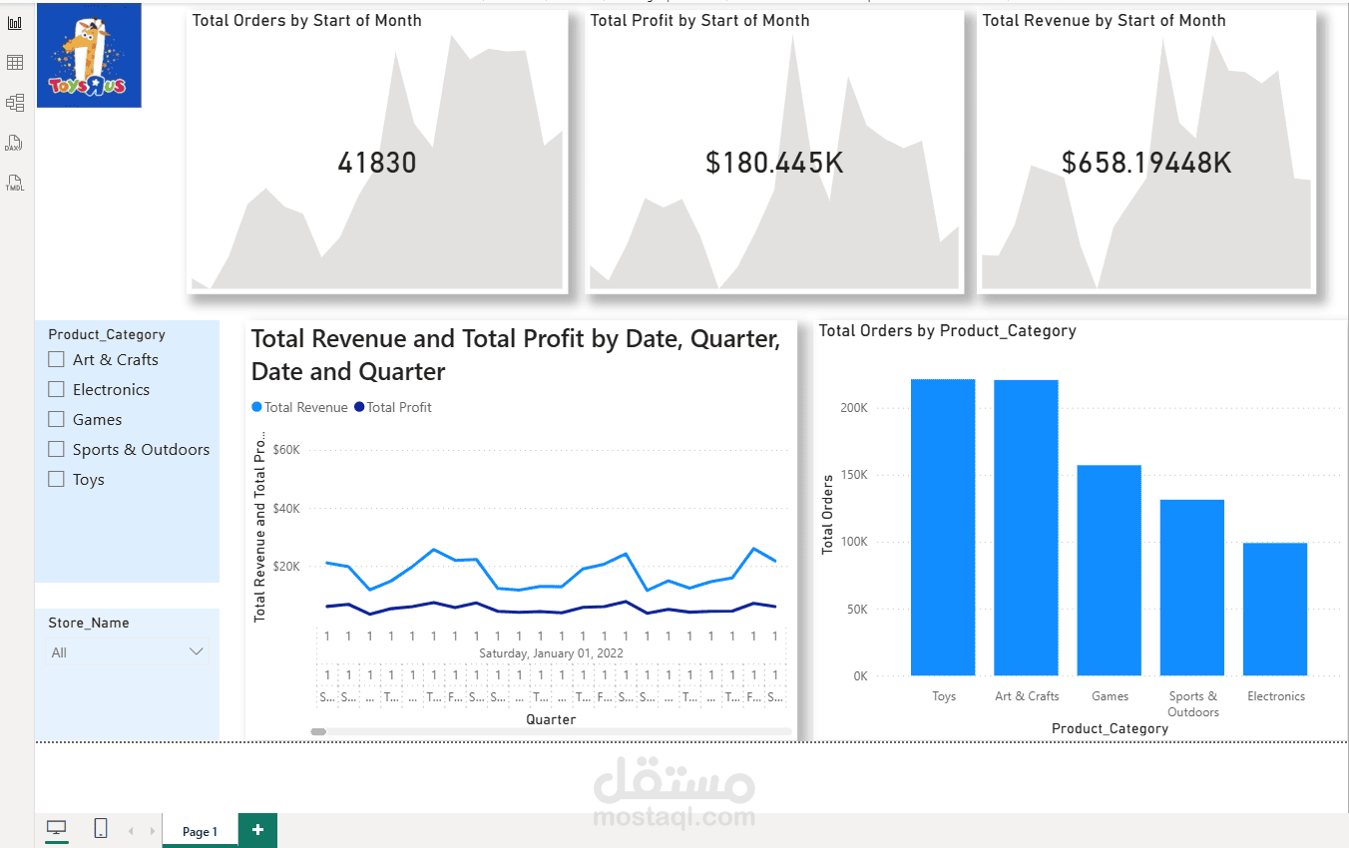Select the Art & Crafts bar
This screenshot has width=1349, height=848.
(x=1026, y=528)
